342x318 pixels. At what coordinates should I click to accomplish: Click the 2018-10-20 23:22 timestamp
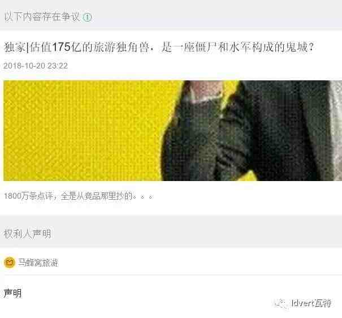tap(36, 66)
